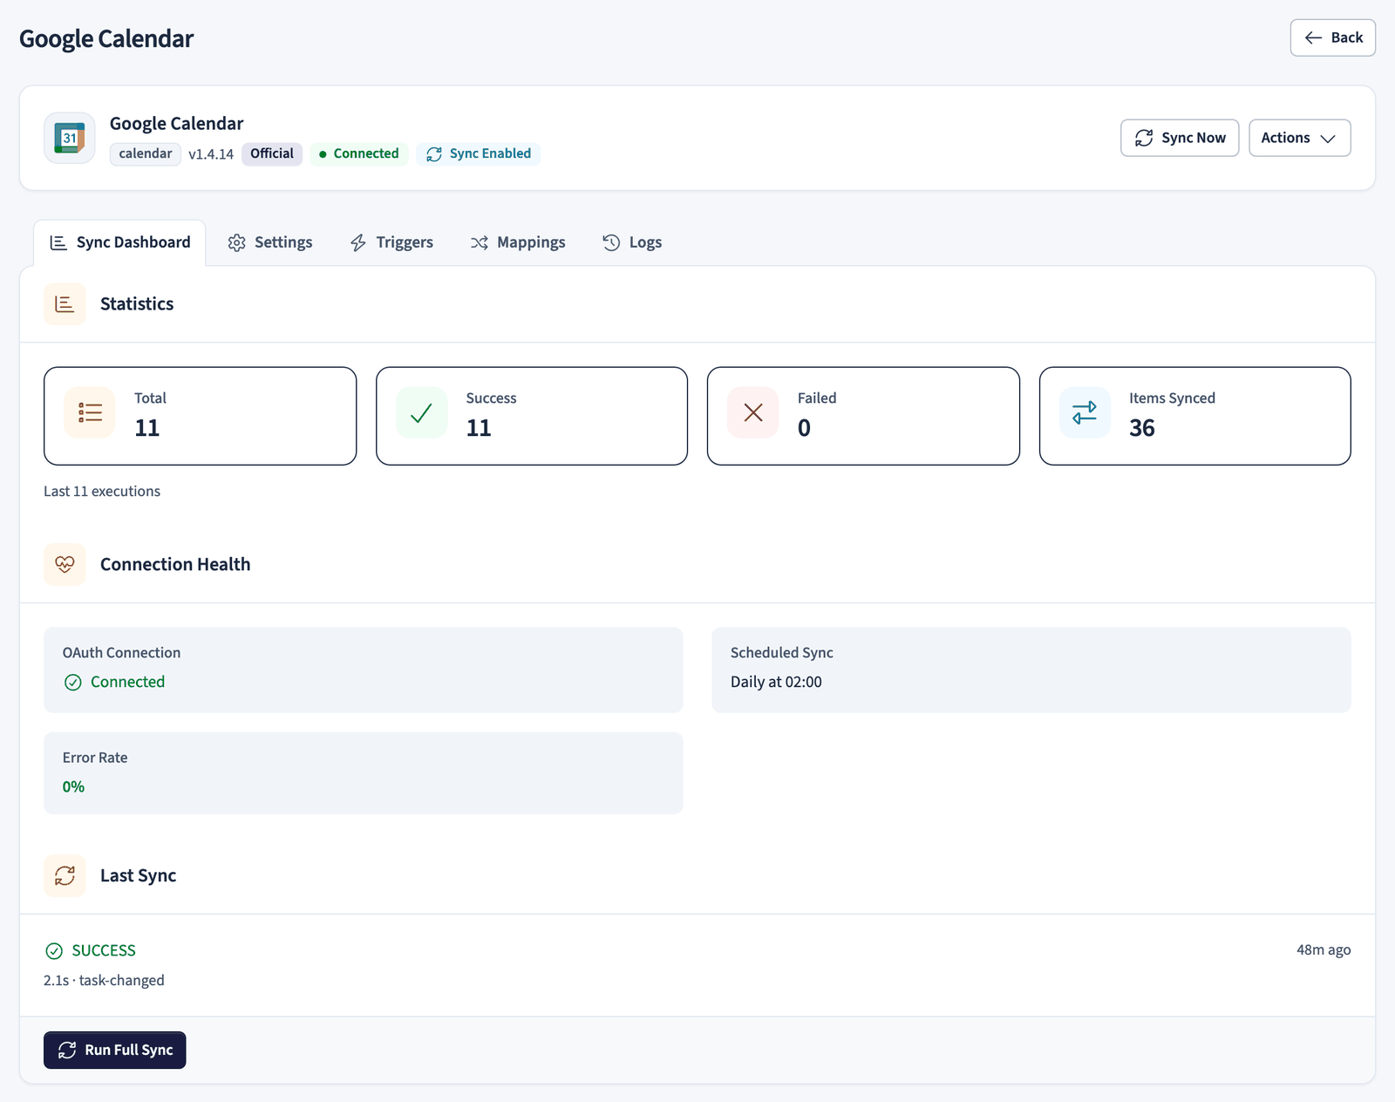Image resolution: width=1395 pixels, height=1102 pixels.
Task: Click the Google Calendar app logo icon
Action: 70,138
